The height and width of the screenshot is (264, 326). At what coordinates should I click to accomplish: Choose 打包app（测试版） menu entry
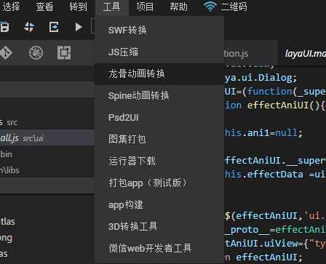[x=159, y=183]
